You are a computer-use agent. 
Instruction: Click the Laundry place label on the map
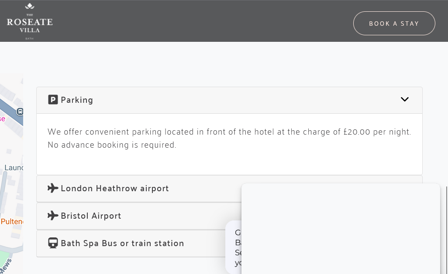[x=14, y=168]
